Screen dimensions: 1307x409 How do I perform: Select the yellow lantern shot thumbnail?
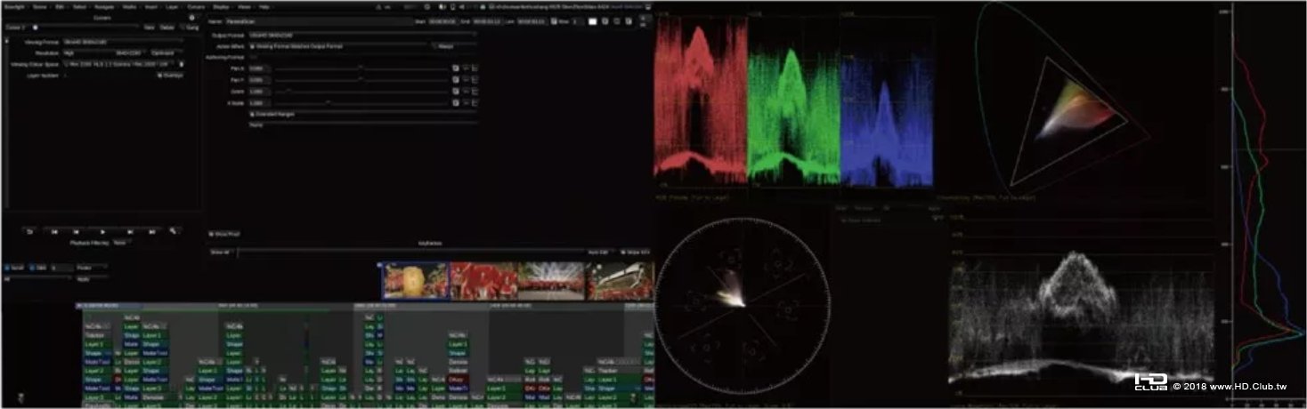[416, 281]
